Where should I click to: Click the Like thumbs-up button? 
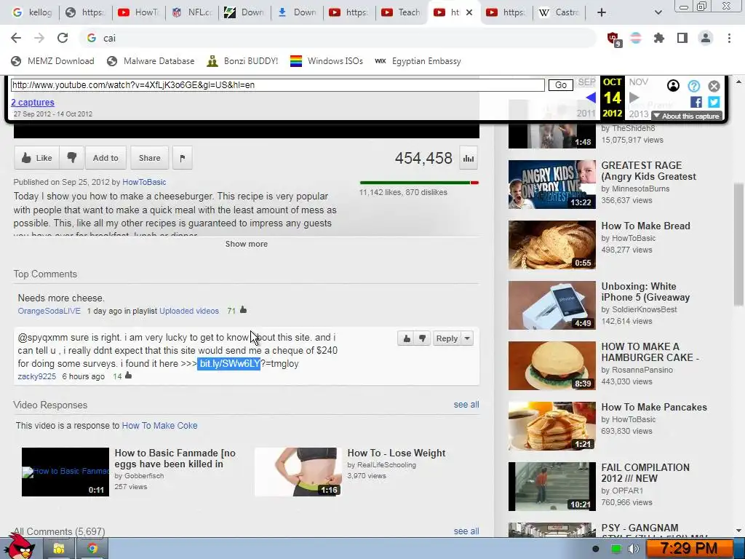point(36,158)
